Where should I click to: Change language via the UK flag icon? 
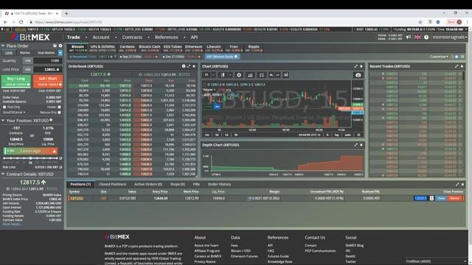417,38
